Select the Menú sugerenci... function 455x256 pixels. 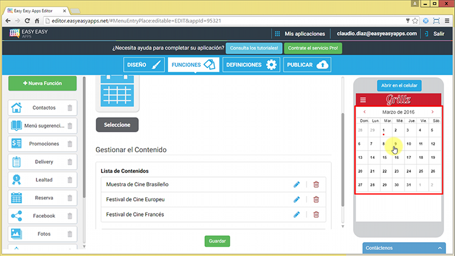(42, 126)
